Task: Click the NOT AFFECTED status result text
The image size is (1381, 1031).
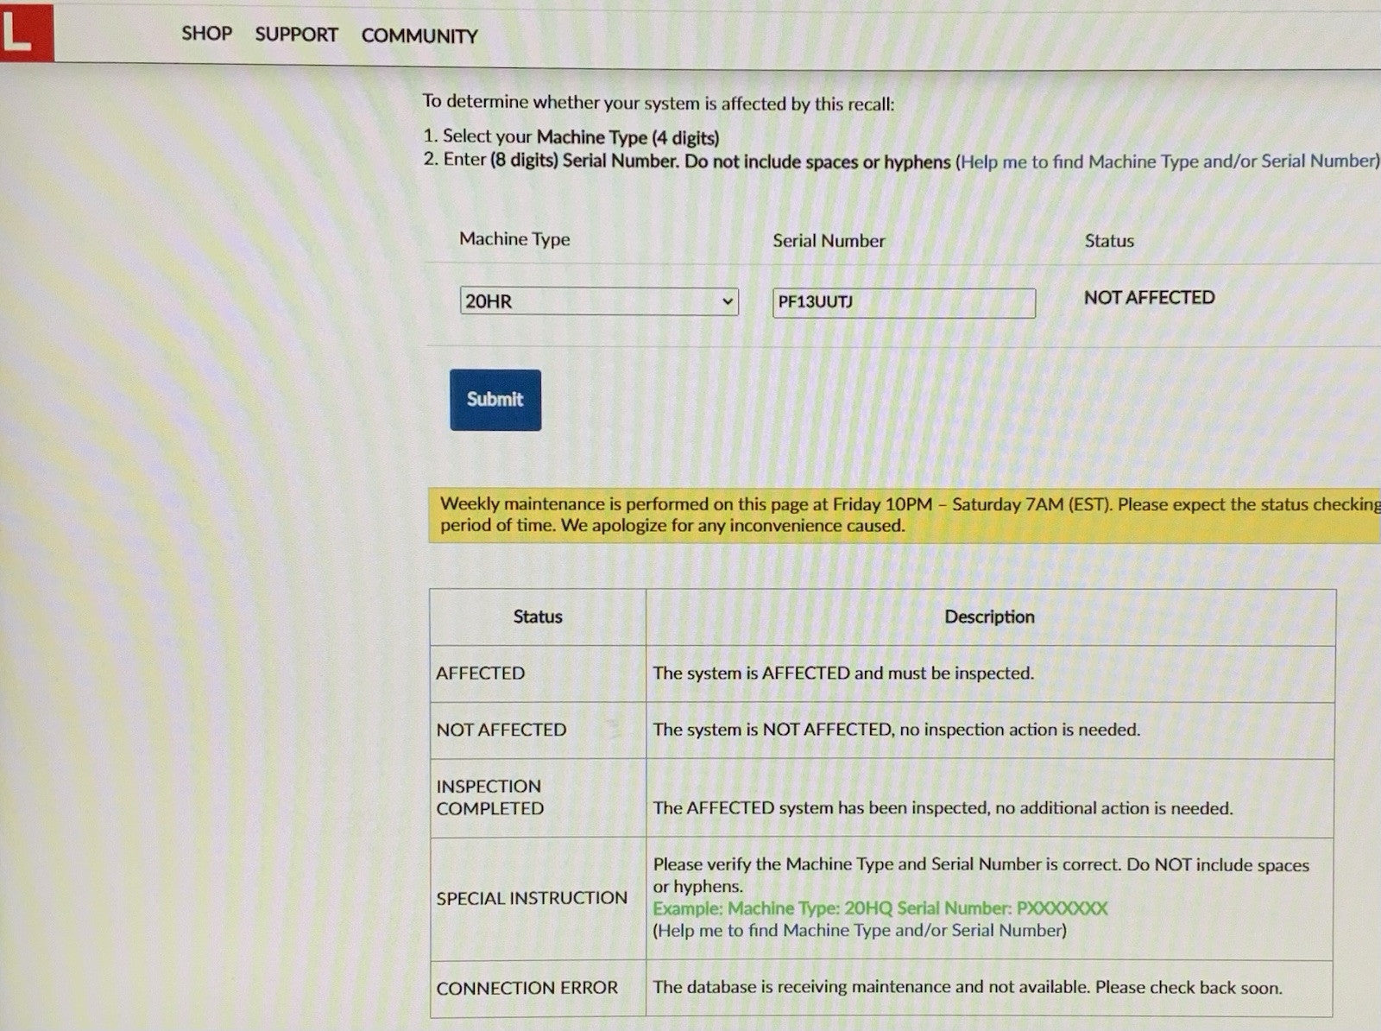Action: tap(1149, 298)
